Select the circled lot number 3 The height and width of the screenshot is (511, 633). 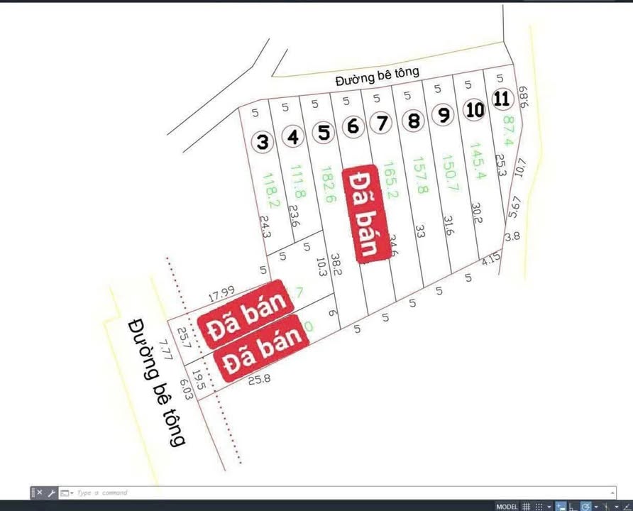(x=263, y=142)
